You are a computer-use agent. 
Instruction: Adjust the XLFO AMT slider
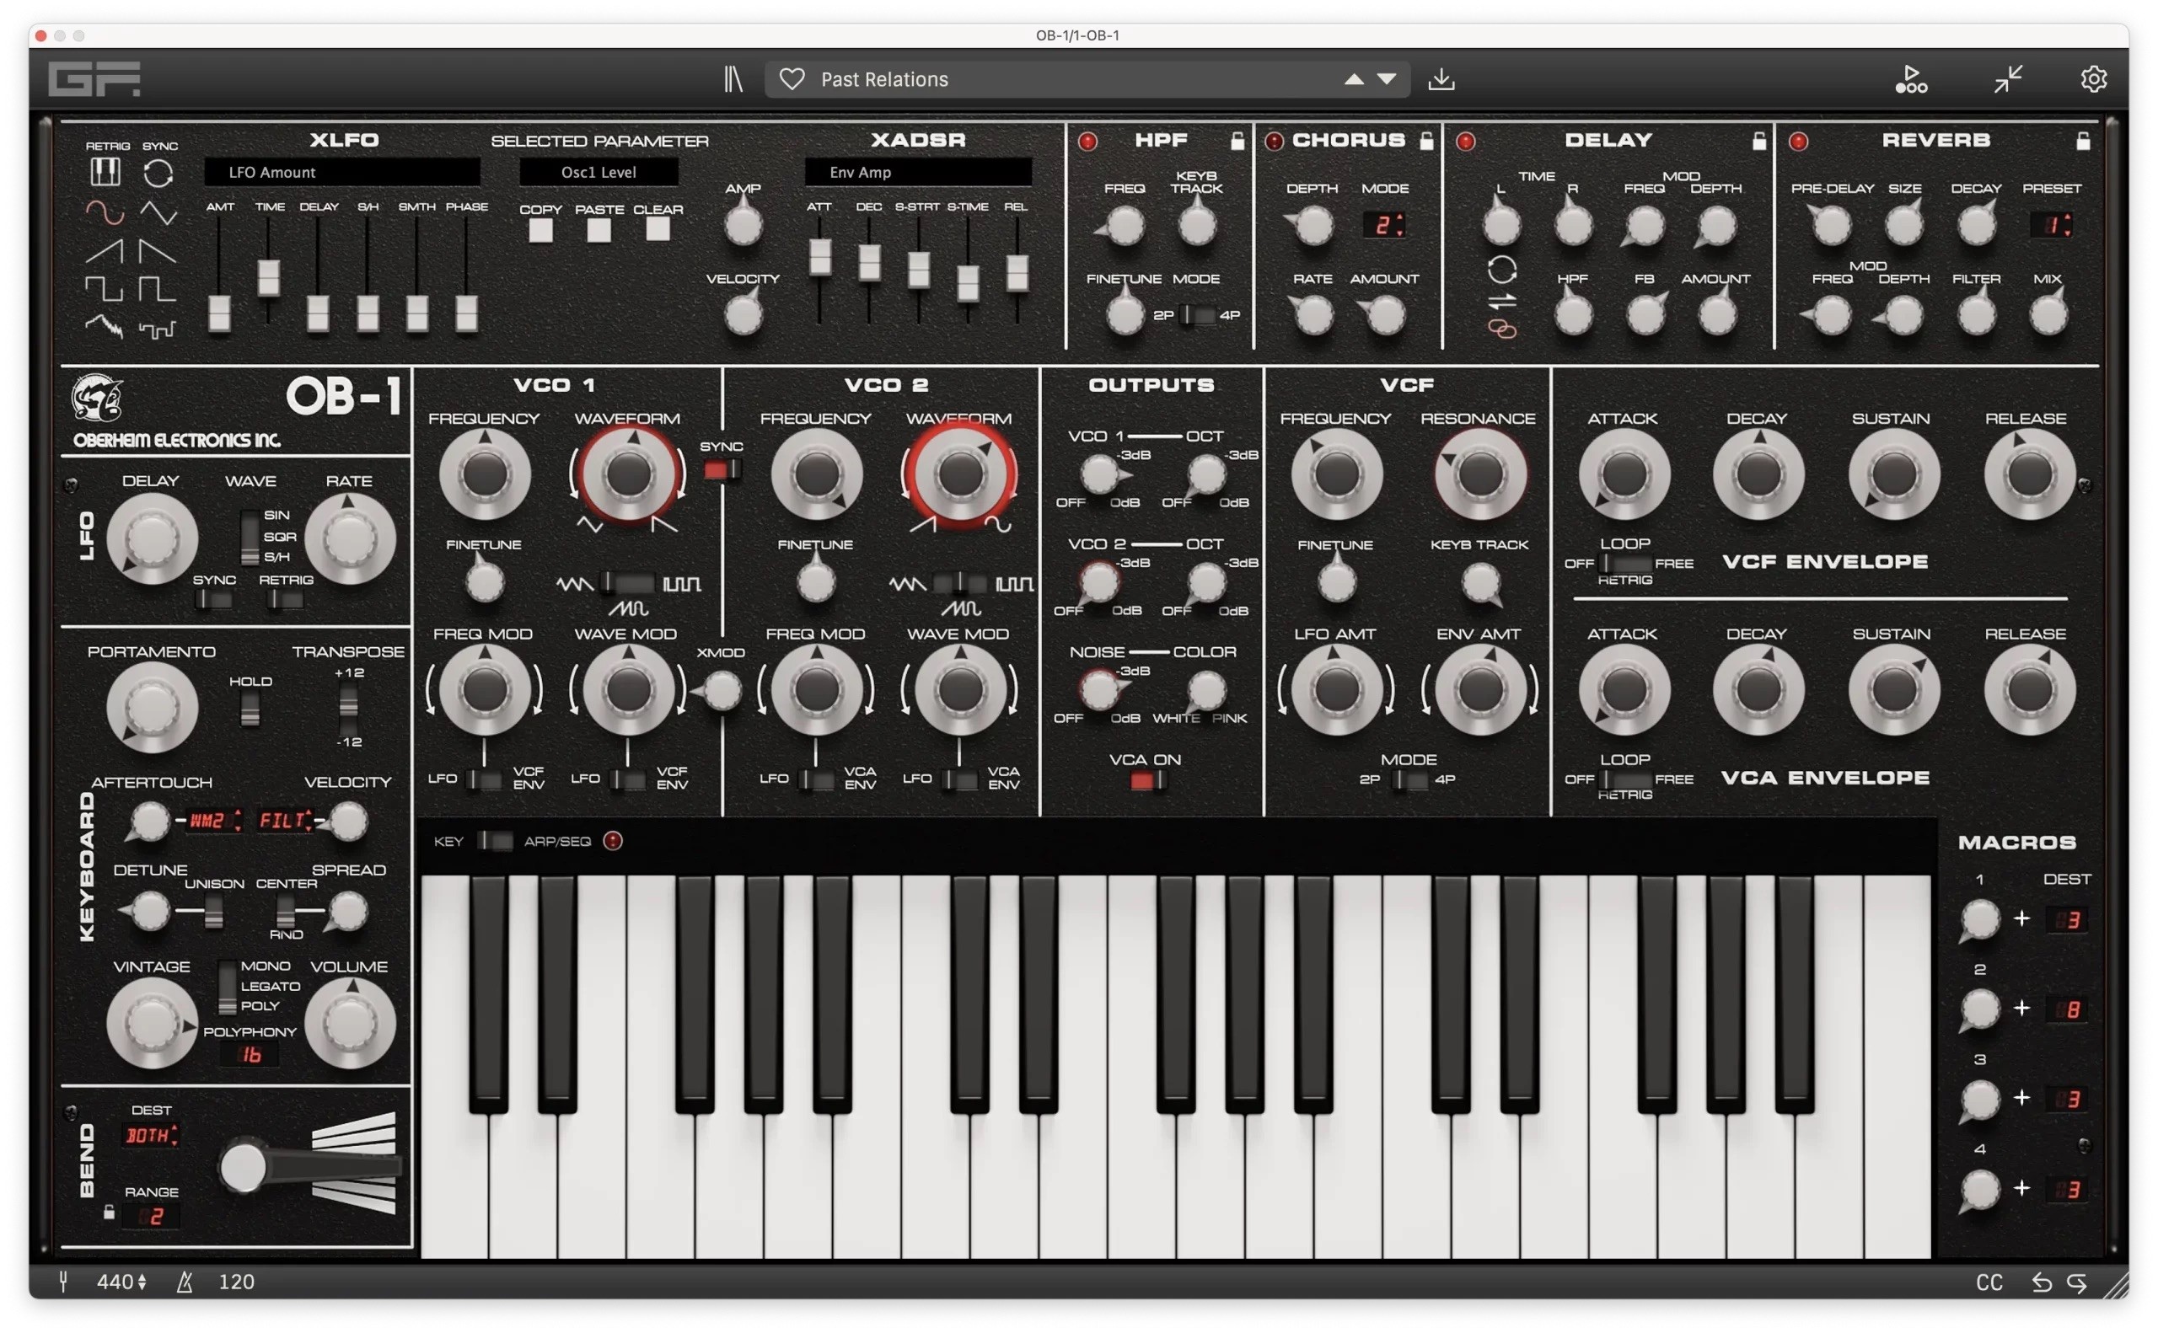click(219, 313)
